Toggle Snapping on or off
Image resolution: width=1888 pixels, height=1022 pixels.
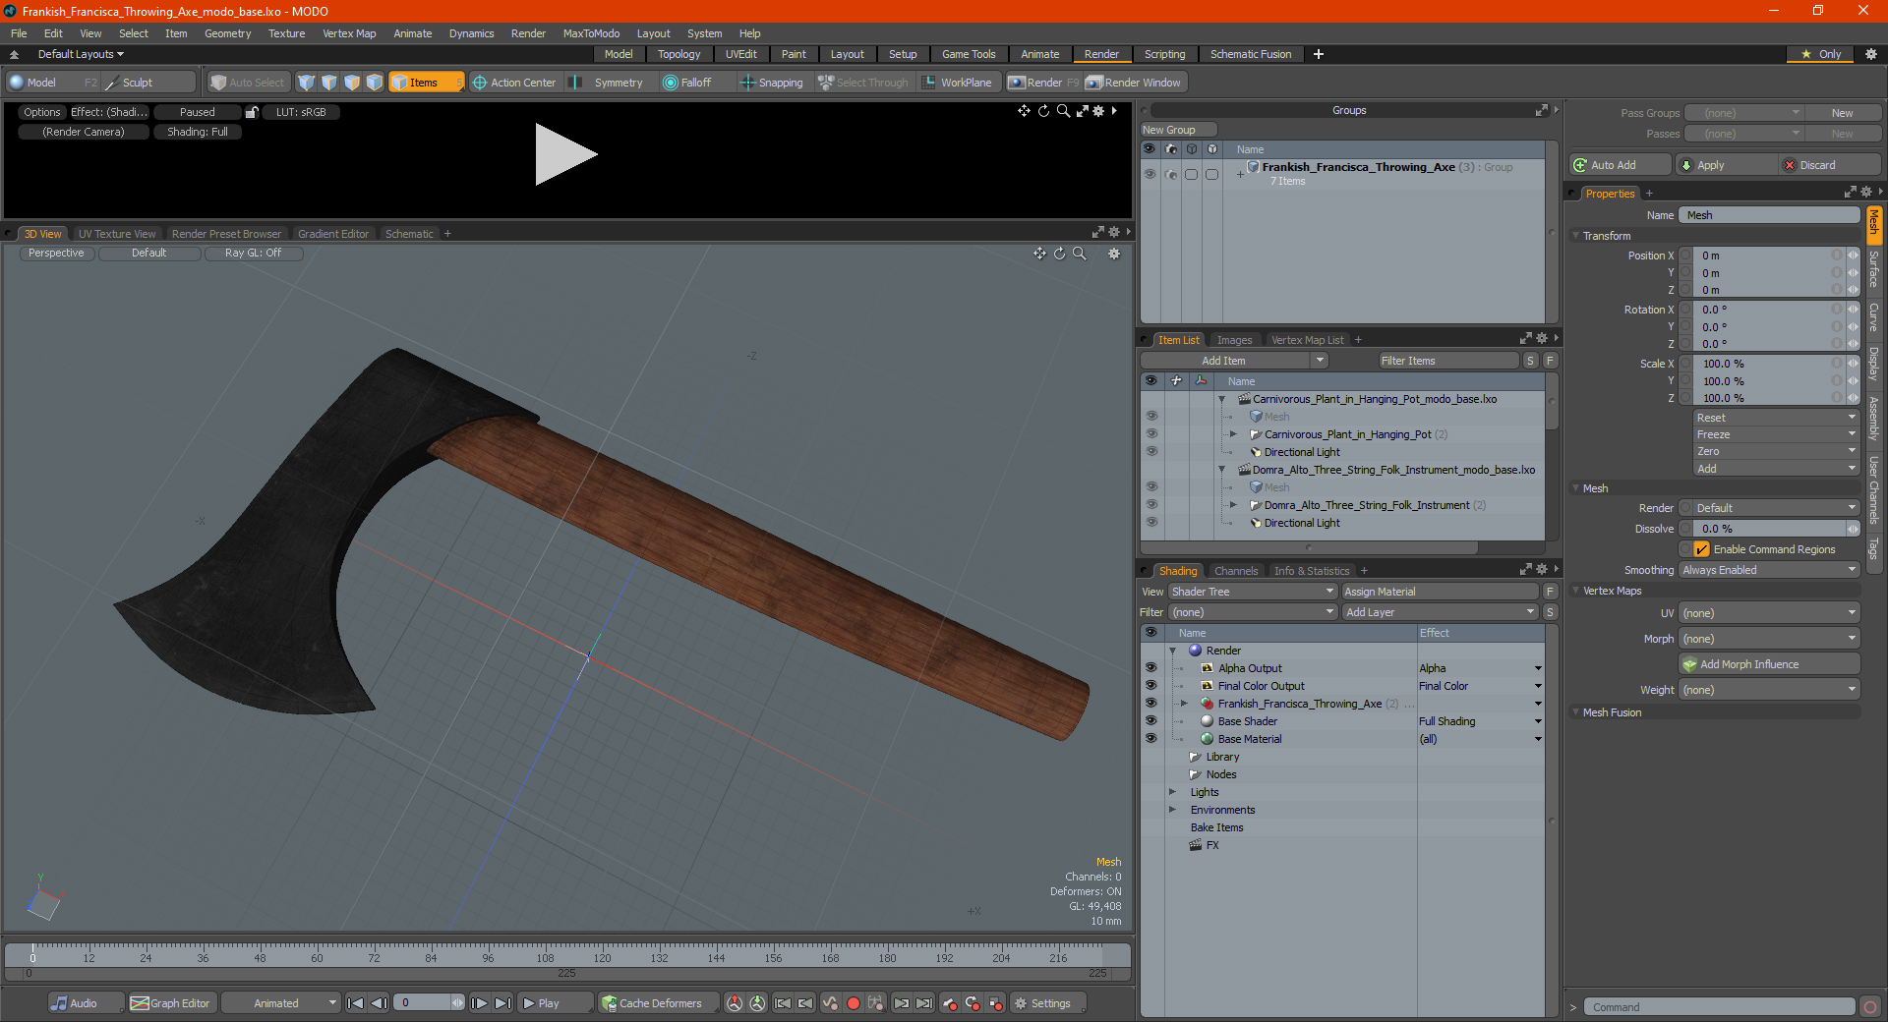[x=771, y=83]
